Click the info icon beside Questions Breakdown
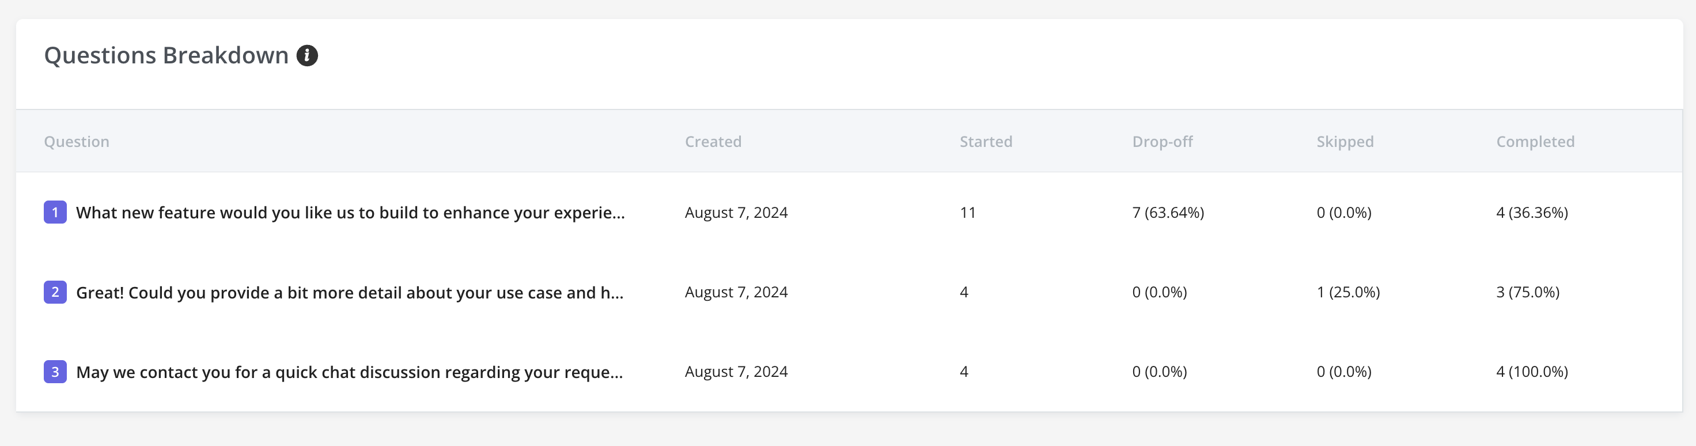 pyautogui.click(x=307, y=56)
